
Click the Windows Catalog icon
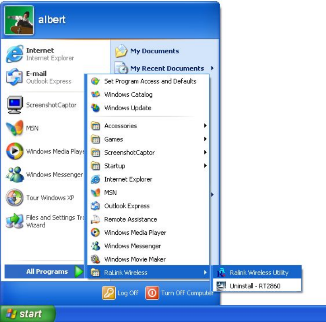pyautogui.click(x=95, y=94)
